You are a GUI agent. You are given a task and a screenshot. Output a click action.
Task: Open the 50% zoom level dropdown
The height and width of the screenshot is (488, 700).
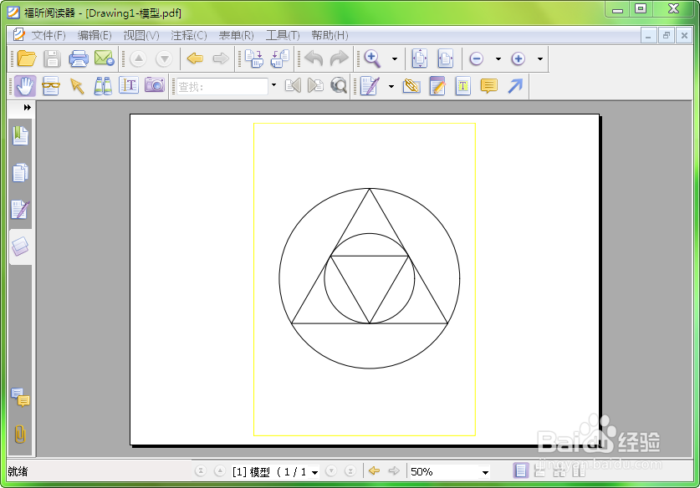tap(485, 472)
